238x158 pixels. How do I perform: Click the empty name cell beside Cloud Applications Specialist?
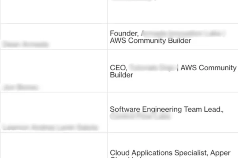pos(54,145)
